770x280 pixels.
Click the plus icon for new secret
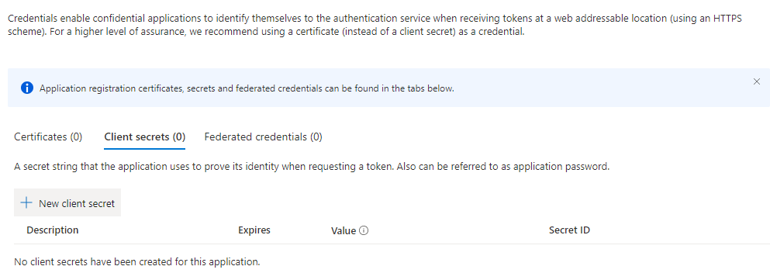tap(26, 203)
